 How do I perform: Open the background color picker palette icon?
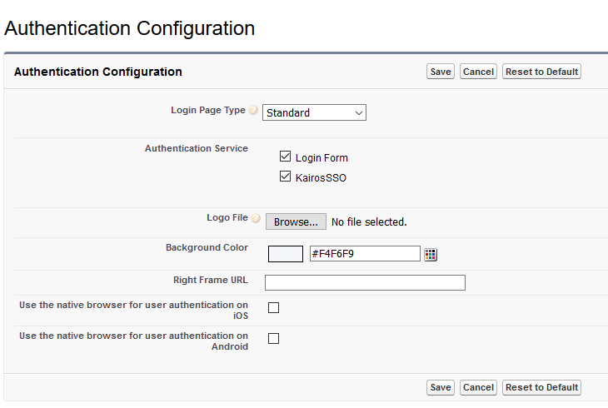(431, 254)
